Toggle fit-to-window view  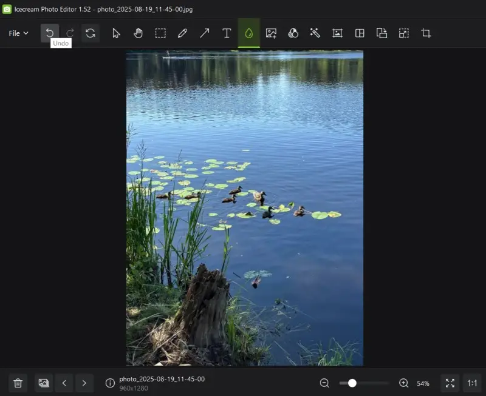coord(450,383)
